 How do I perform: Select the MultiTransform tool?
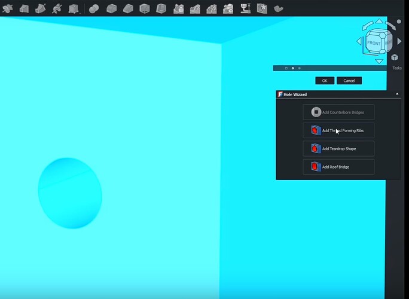[228, 9]
